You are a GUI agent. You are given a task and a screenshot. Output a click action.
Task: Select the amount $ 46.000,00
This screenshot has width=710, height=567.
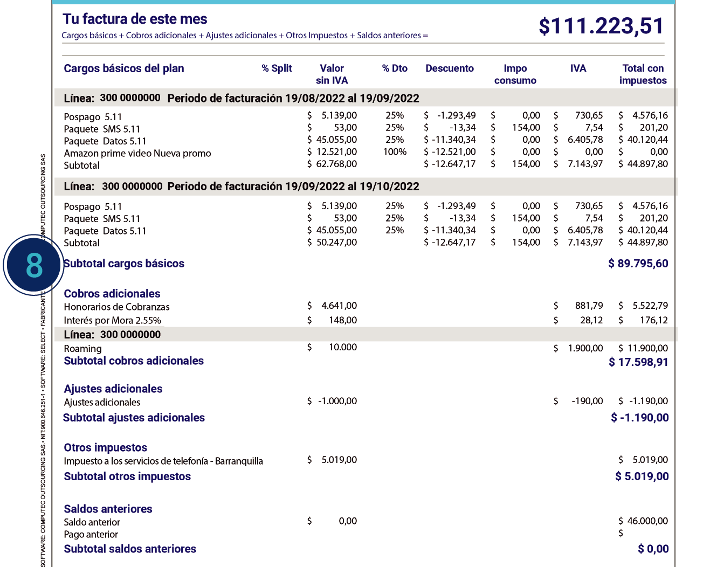click(643, 521)
